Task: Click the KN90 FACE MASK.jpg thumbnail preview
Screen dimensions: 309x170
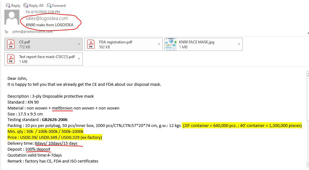Action: [171, 44]
